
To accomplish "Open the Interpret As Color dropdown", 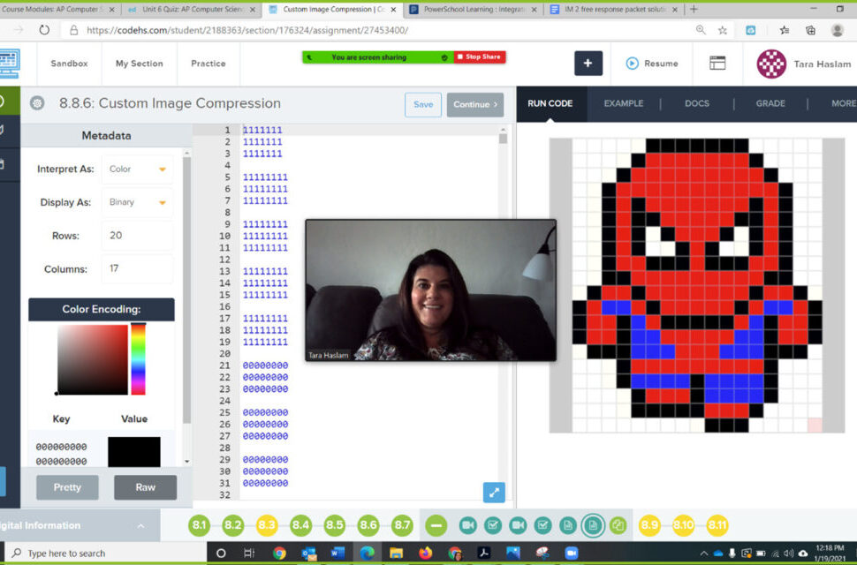I will click(137, 169).
